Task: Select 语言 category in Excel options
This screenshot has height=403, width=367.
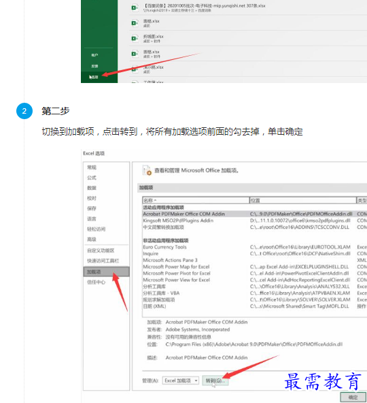Action: 92,219
